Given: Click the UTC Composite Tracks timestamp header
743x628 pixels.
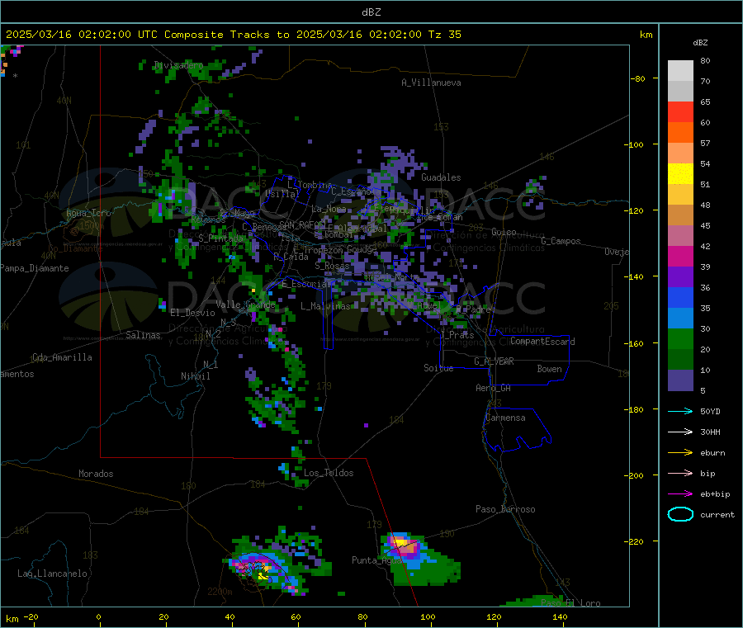Looking at the screenshot, I should [233, 35].
